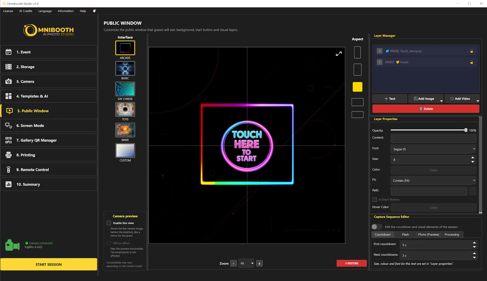Switch to the Photo (Preview) tab
The image size is (487, 281).
pyautogui.click(x=429, y=234)
